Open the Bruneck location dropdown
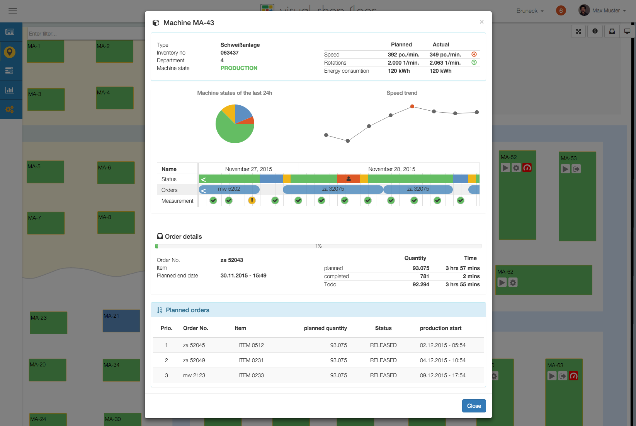 tap(530, 11)
